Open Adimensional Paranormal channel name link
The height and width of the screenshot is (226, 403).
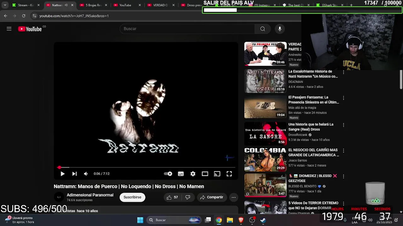90,195
